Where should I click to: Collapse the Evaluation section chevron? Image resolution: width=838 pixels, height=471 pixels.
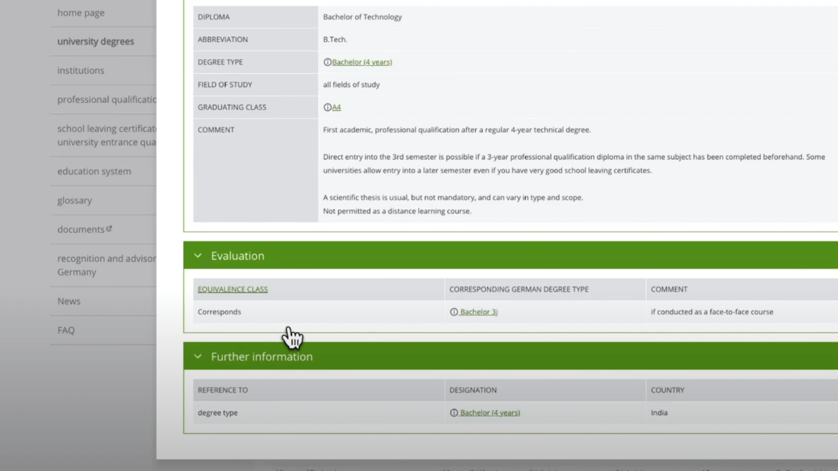click(198, 256)
